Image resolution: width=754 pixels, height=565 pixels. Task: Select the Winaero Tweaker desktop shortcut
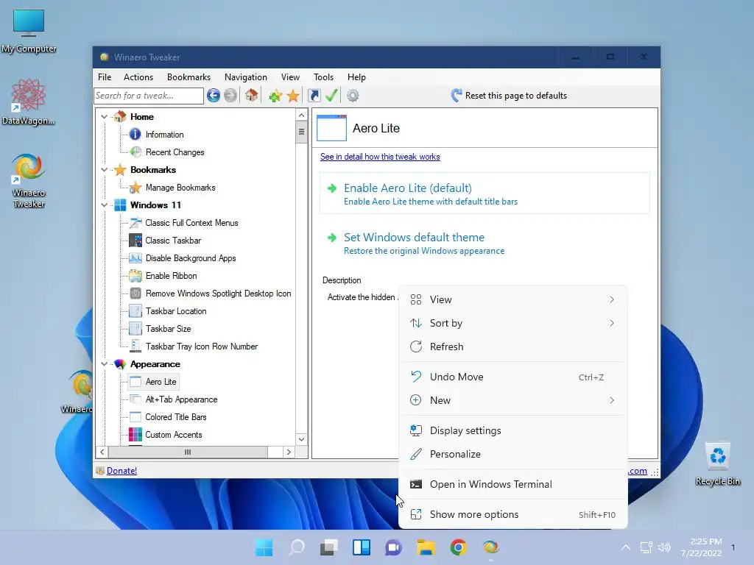pos(29,180)
